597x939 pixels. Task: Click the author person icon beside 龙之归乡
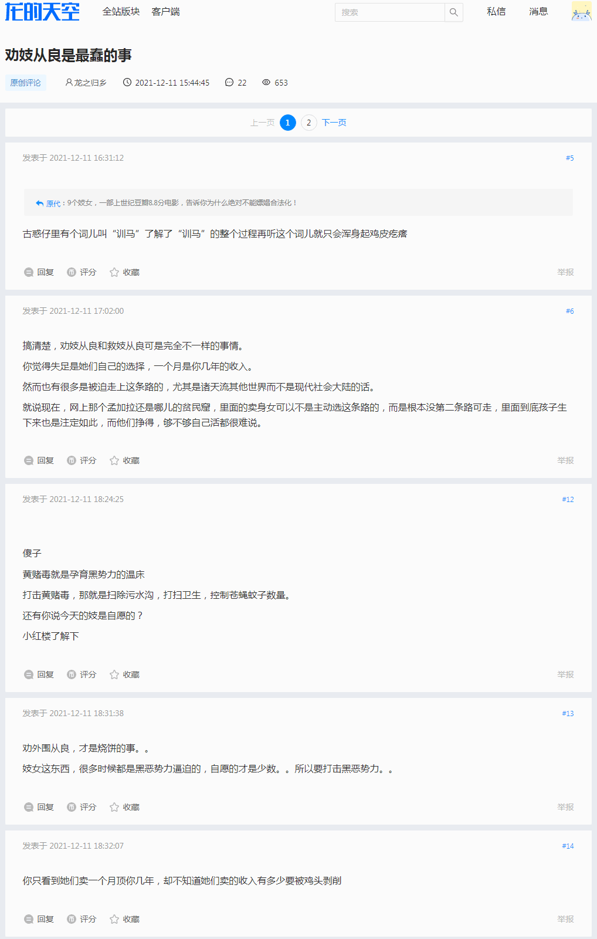[69, 82]
